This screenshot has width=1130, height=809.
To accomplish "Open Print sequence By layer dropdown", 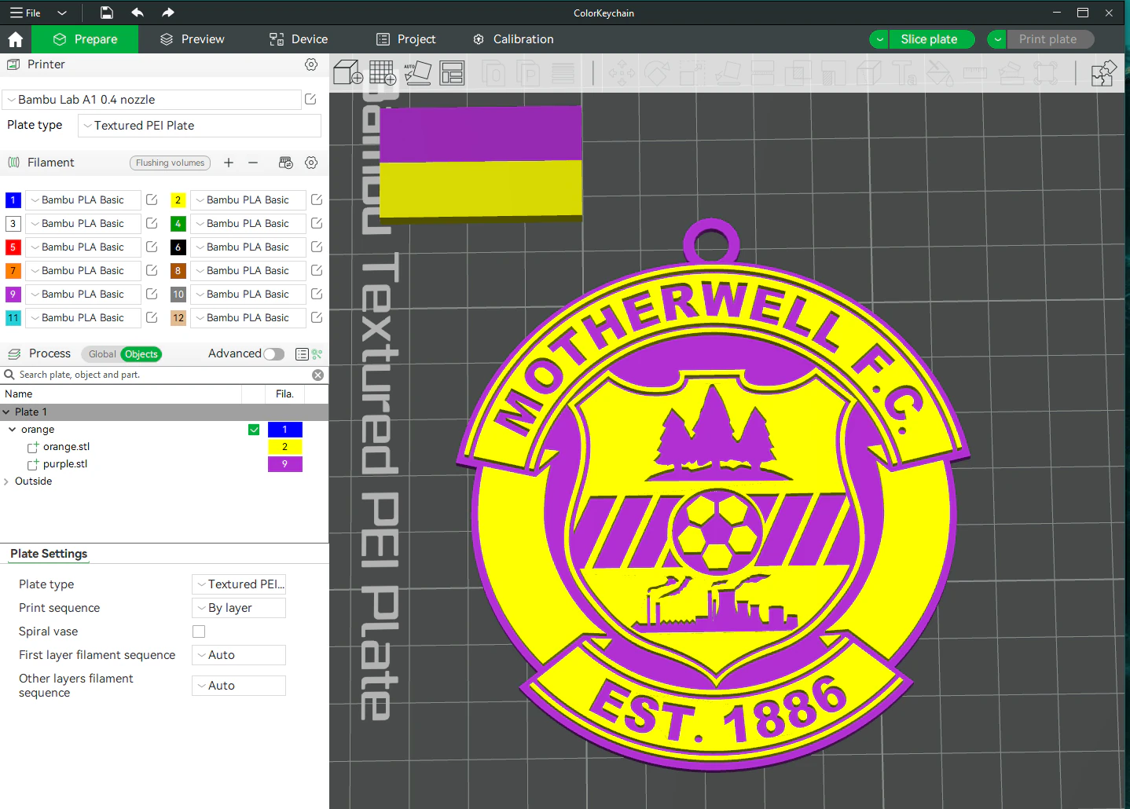I will coord(239,608).
